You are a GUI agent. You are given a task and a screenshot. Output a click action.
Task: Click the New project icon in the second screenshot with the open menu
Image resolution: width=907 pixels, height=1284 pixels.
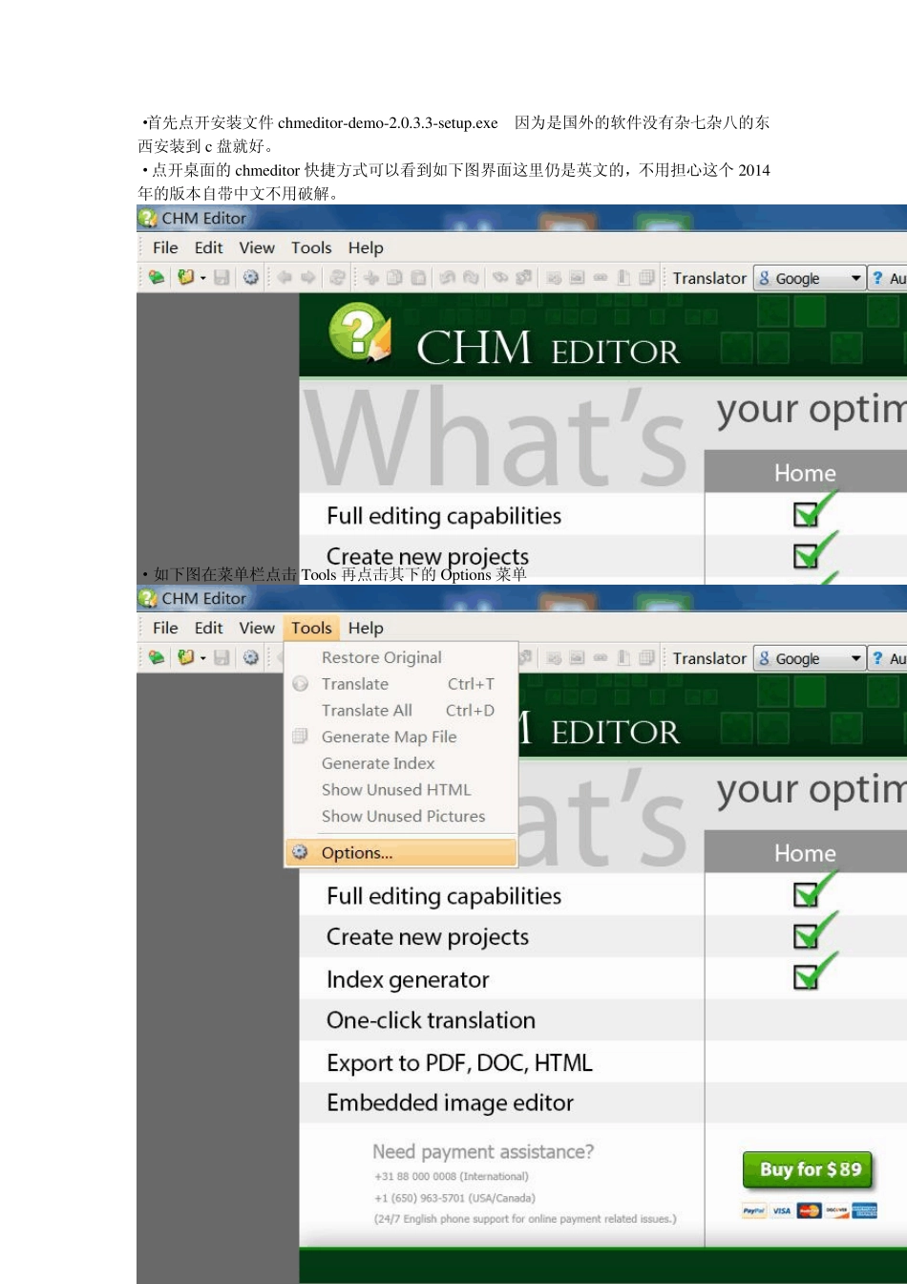click(157, 658)
